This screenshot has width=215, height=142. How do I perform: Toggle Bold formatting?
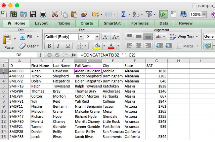coord(49,46)
